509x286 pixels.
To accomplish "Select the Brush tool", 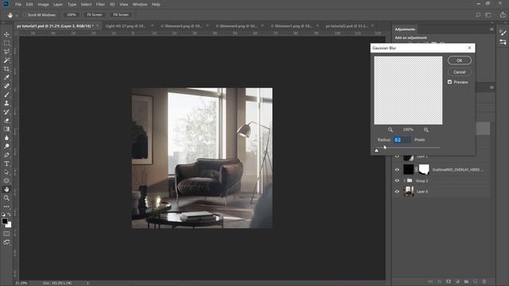I will pyautogui.click(x=6, y=95).
